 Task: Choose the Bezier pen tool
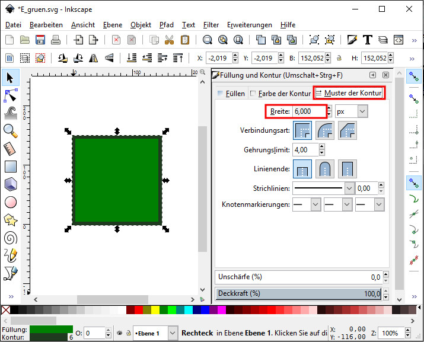[x=11, y=273]
